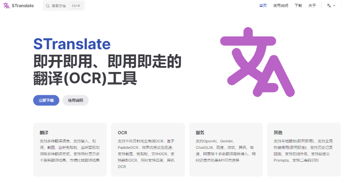Click the OpenAI, Gemini services description

[225, 151]
